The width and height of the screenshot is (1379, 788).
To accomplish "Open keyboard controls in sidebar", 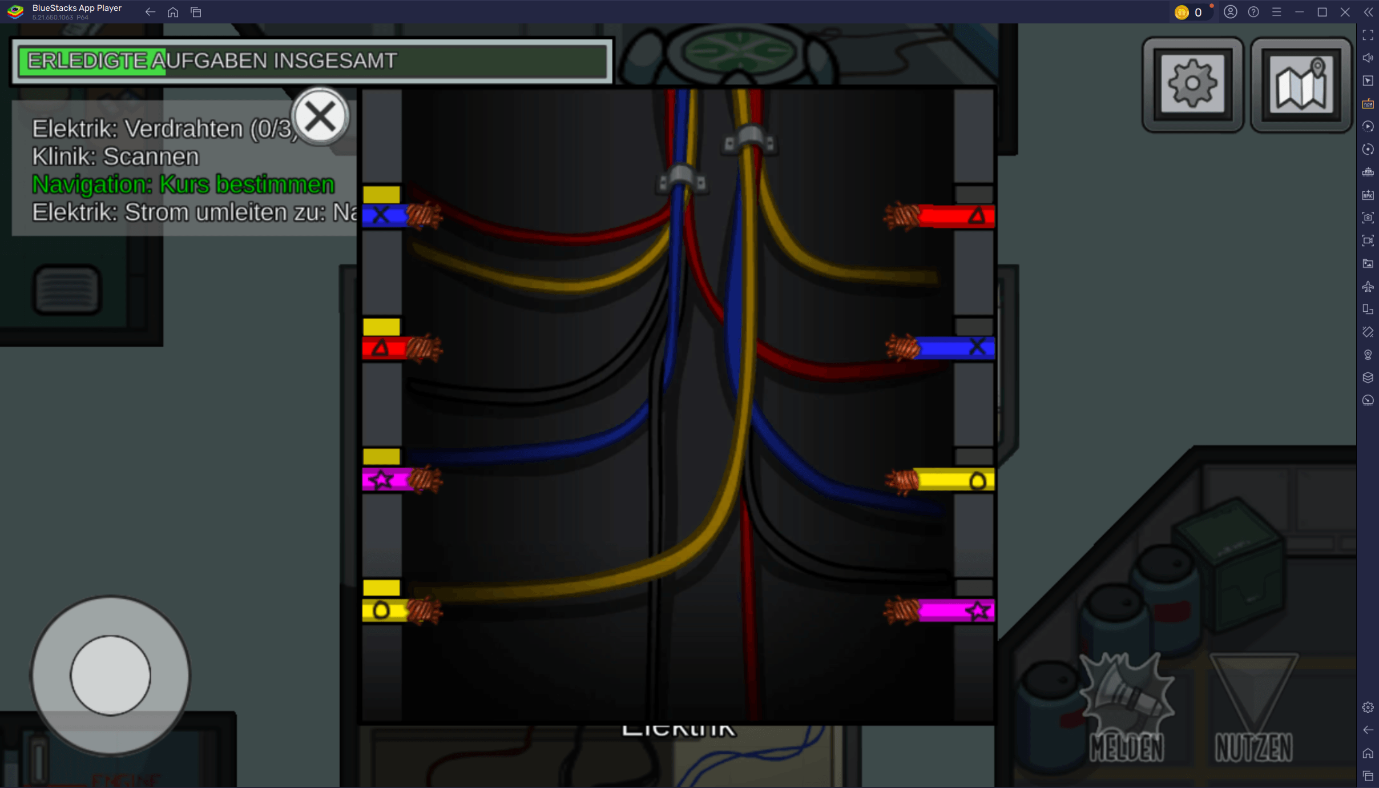I will [1368, 103].
